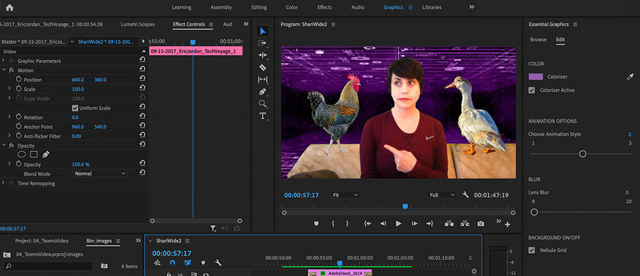
Task: Select the Type tool
Action: (x=262, y=116)
